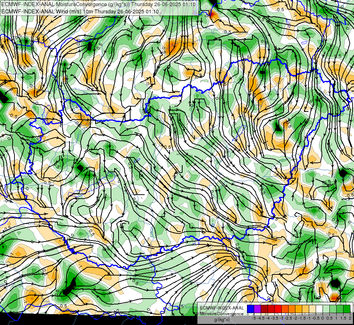Screen dimensions: 354x325
Task: Click the 2 tick label in legend
Action: point(350,318)
